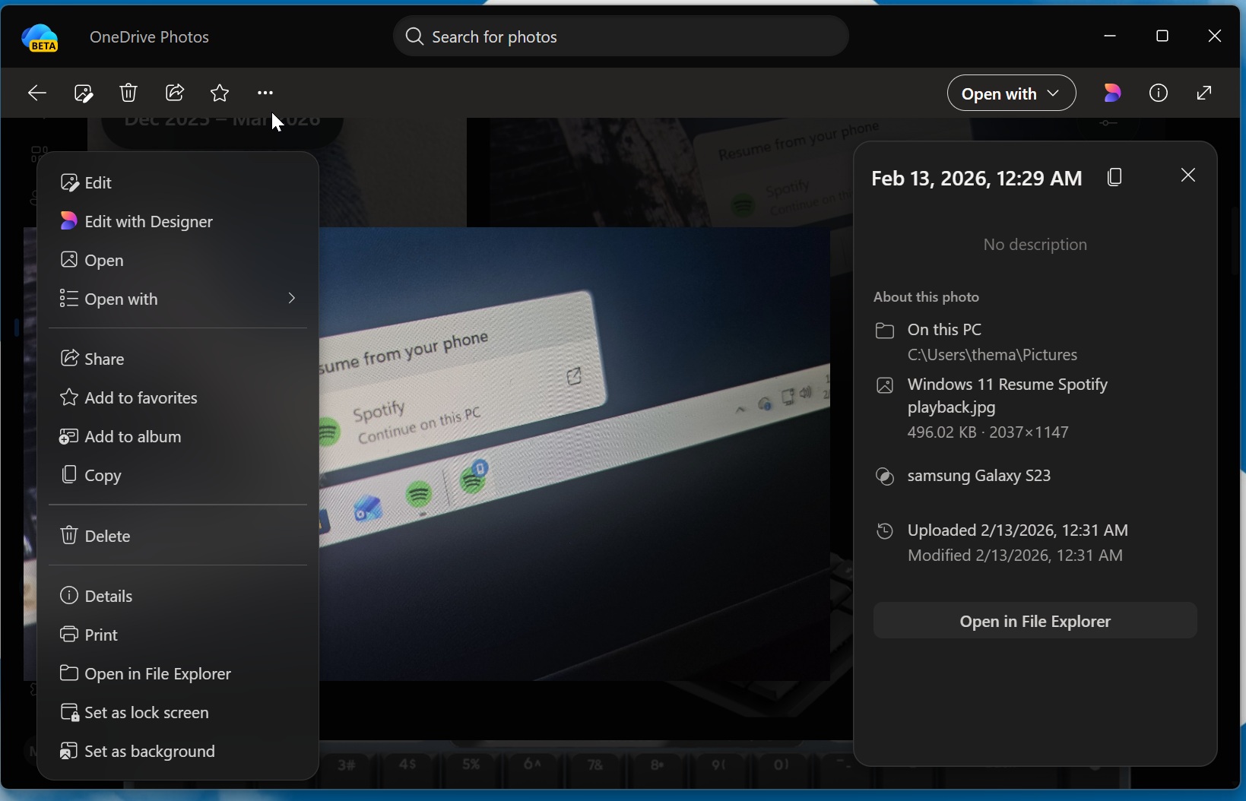Click the history clock icon beside Uploaded

[x=884, y=531]
